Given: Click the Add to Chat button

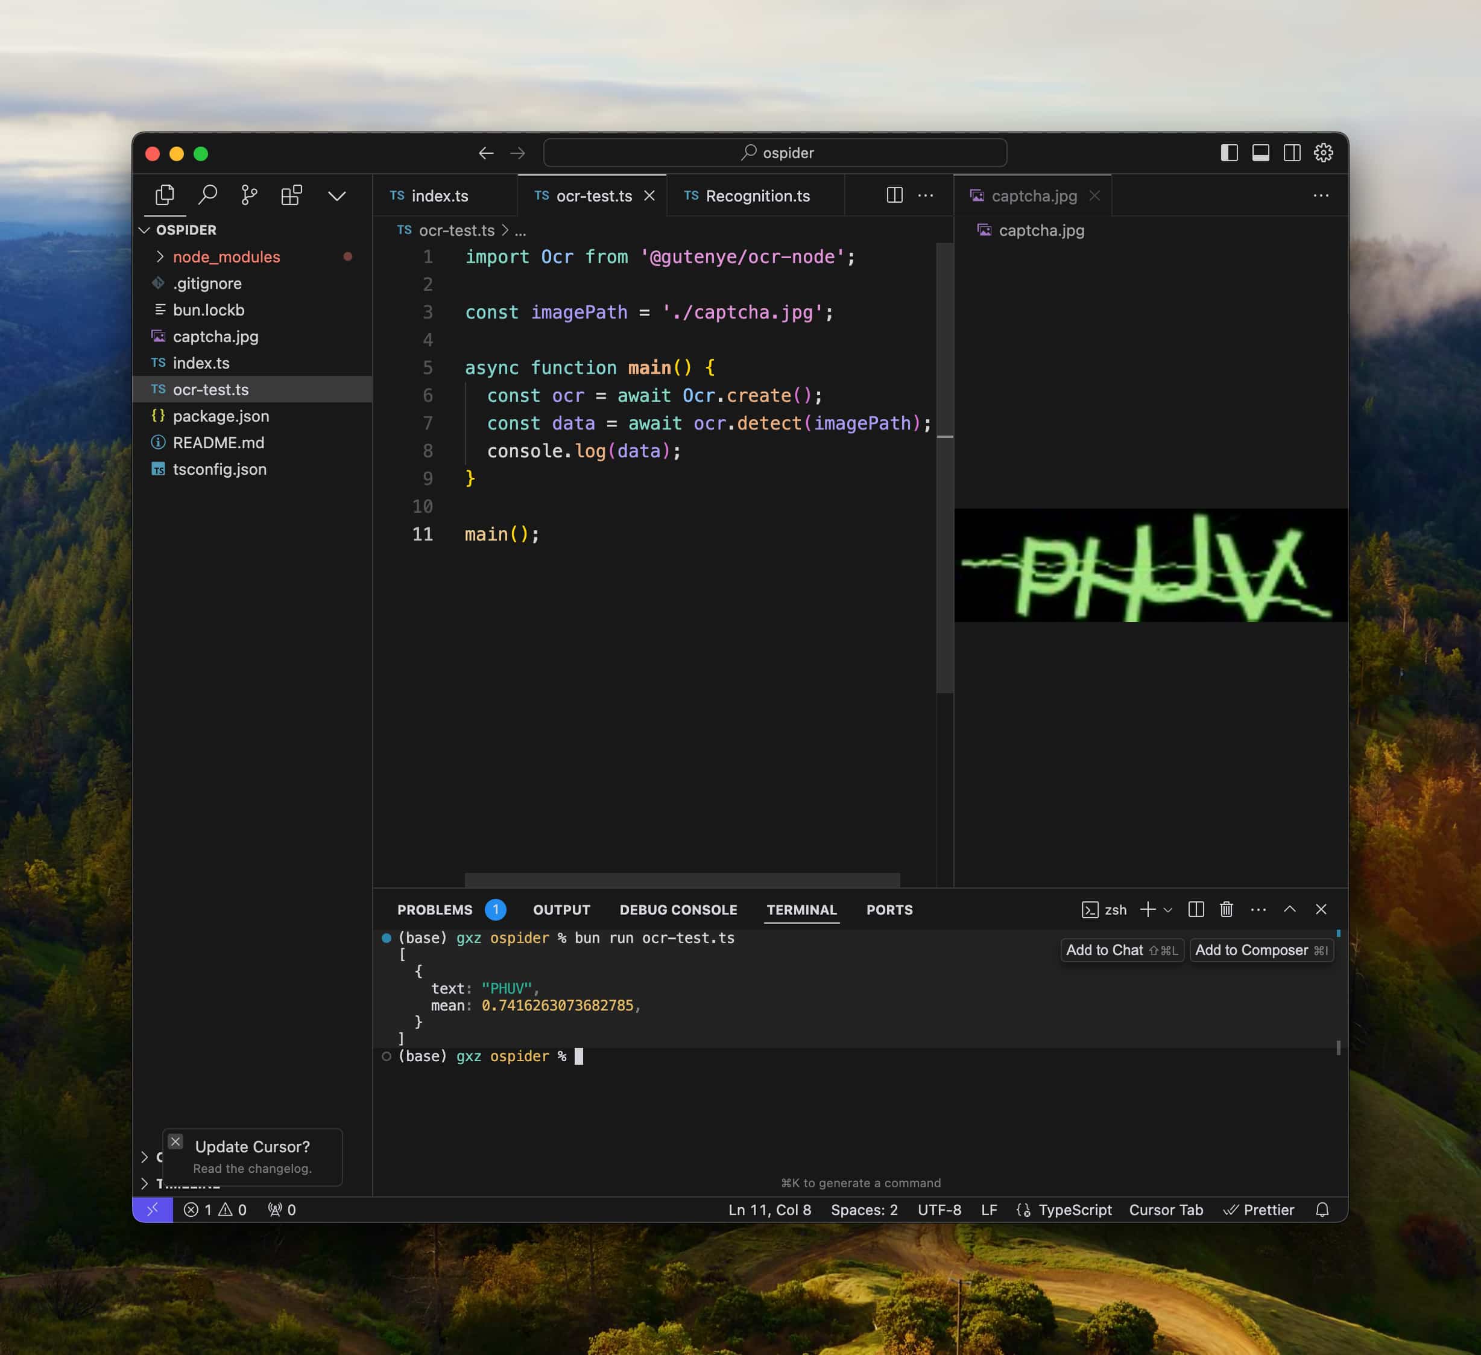Looking at the screenshot, I should coord(1121,950).
